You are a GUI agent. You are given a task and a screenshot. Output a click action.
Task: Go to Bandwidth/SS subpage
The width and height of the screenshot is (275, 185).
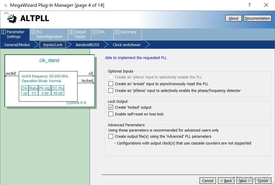(88, 45)
